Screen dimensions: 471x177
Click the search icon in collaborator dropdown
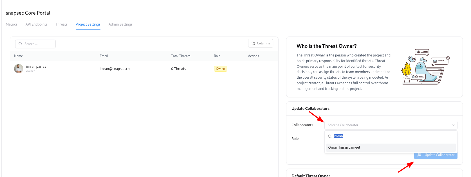(x=330, y=136)
